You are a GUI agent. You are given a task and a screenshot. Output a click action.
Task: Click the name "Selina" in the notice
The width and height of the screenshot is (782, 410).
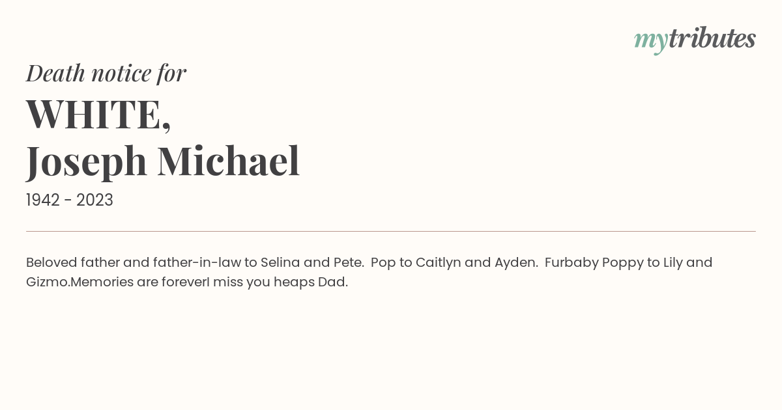coord(280,262)
